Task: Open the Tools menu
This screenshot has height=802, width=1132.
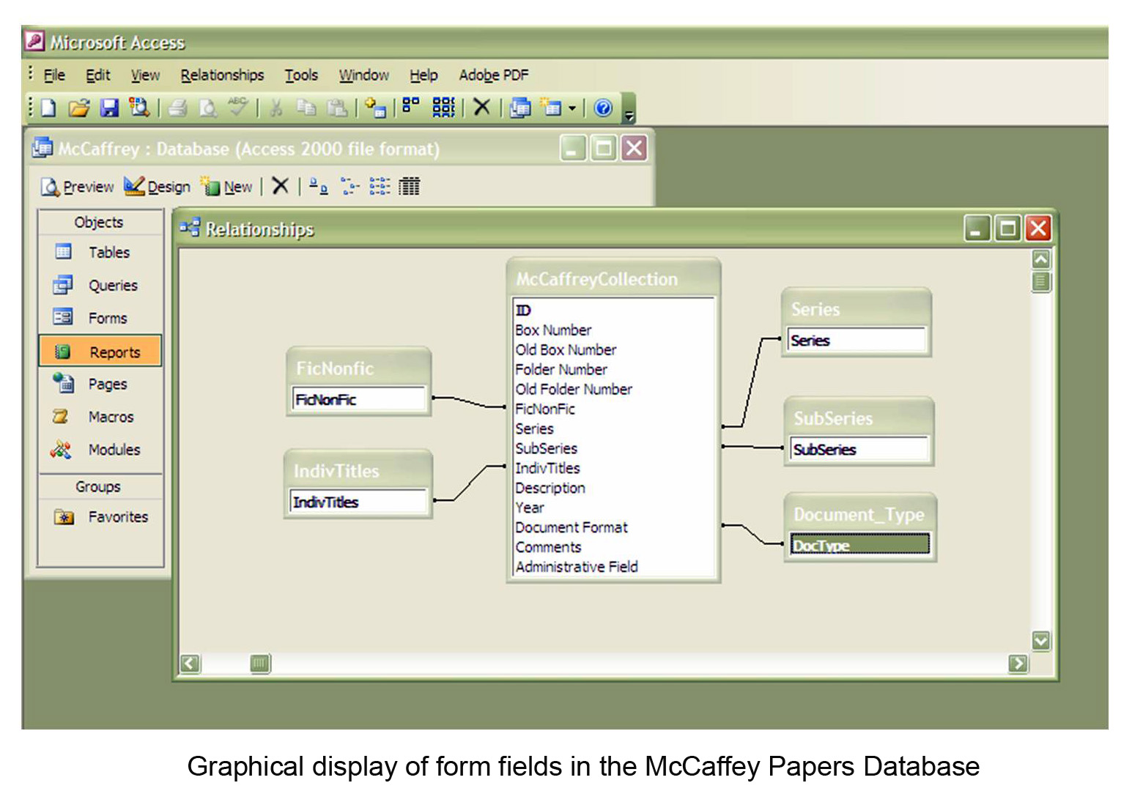Action: tap(301, 75)
